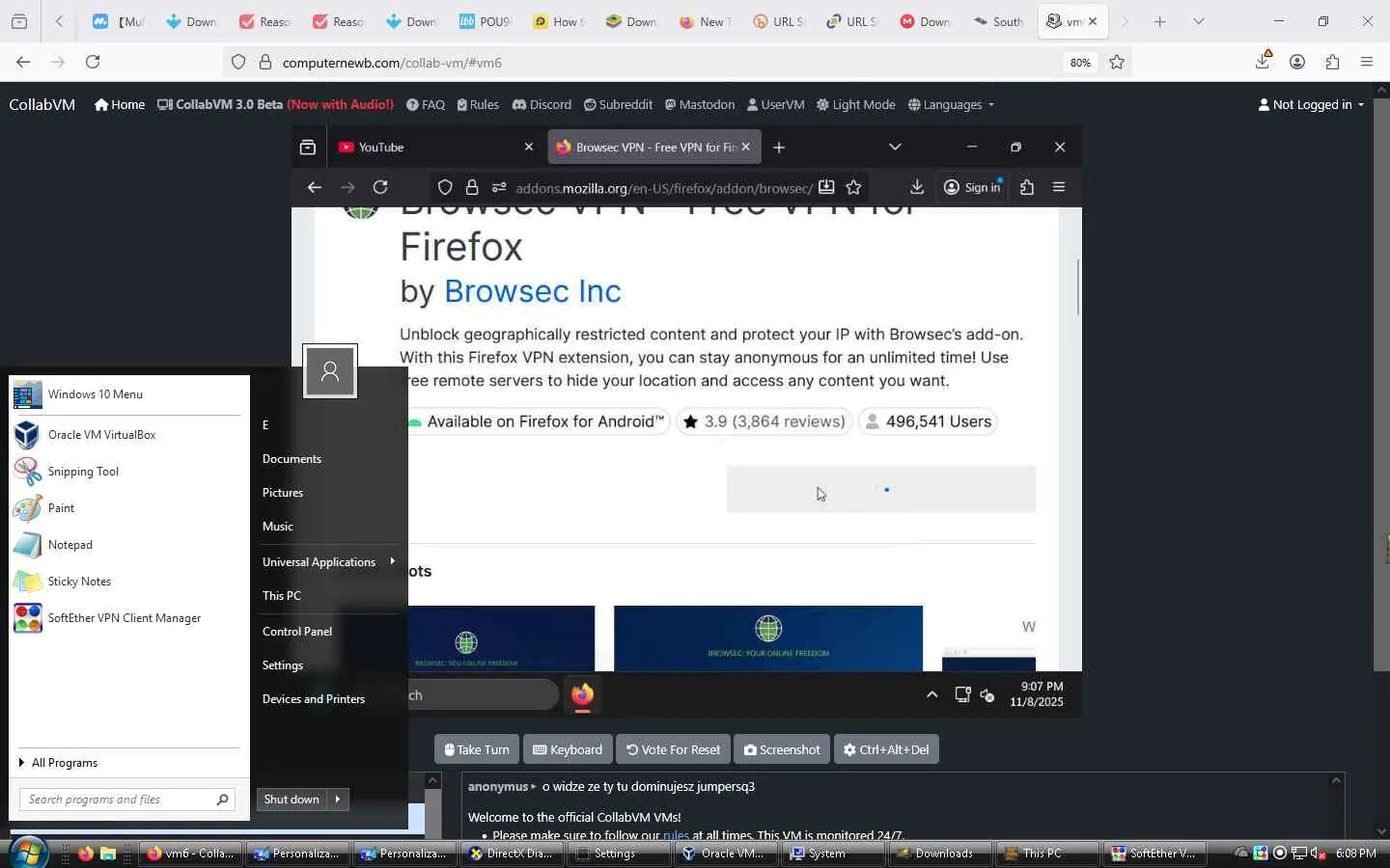Go back in the VM's Firefox window
This screenshot has width=1390, height=868.
[x=314, y=187]
